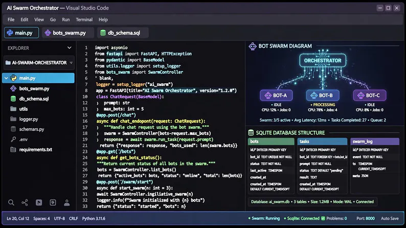The image size is (406, 228).
Task: Click the 'Database: ai_swarm.db' info bar
Action: pyautogui.click(x=312, y=201)
